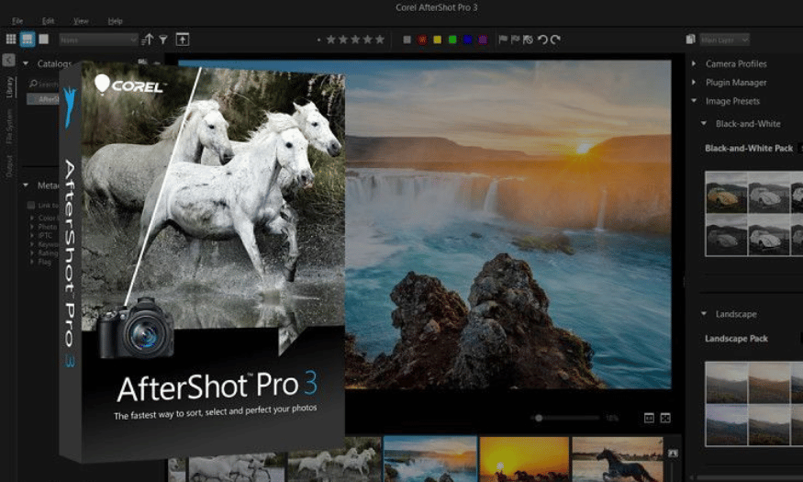
Task: Click the fit-to-view icon below the preview
Action: (649, 418)
